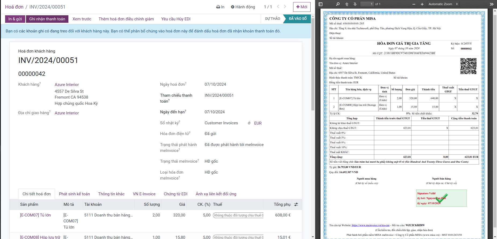497x239 pixels.
Task: Open the VN E-Invoice tab
Action: click(x=144, y=194)
